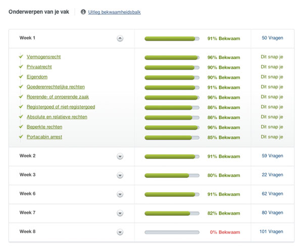Collapse the Week 1 section arrow

[120, 38]
